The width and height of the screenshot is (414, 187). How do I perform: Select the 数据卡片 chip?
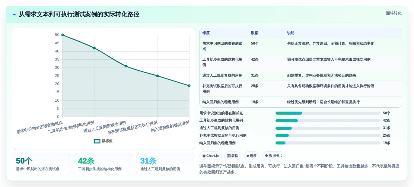click(274, 156)
